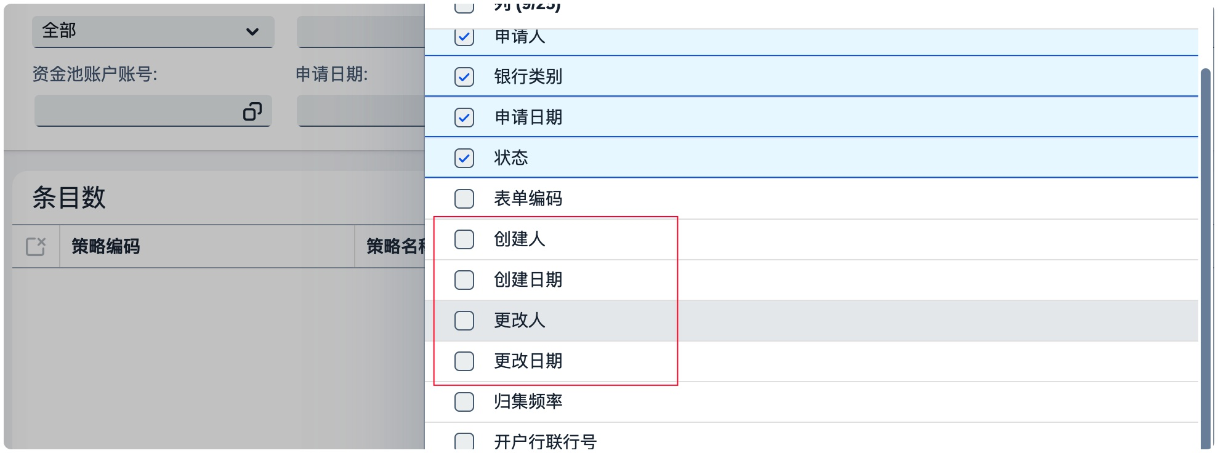This screenshot has width=1218, height=453.
Task: Select the 策略编码 column header
Action: click(105, 247)
